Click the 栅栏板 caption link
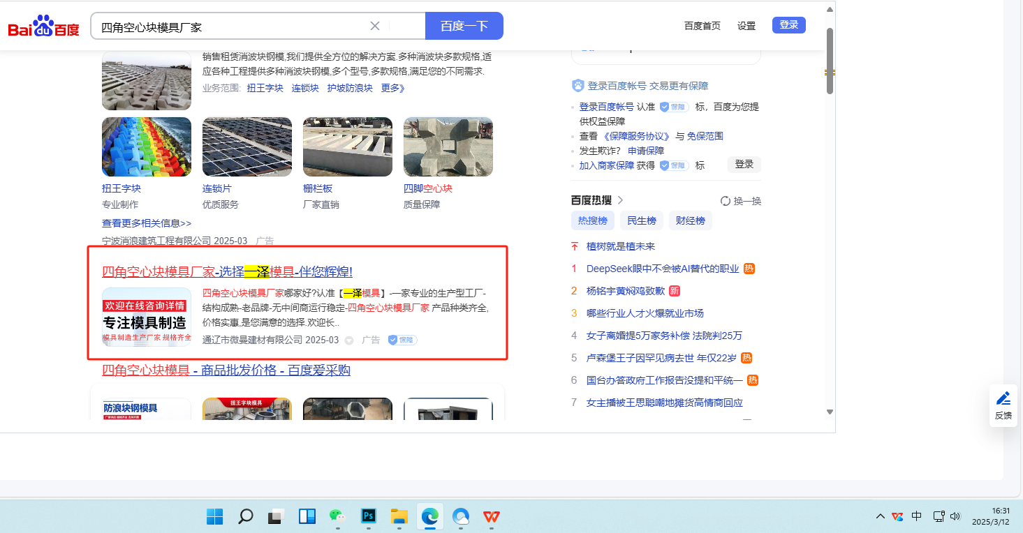 [x=318, y=188]
